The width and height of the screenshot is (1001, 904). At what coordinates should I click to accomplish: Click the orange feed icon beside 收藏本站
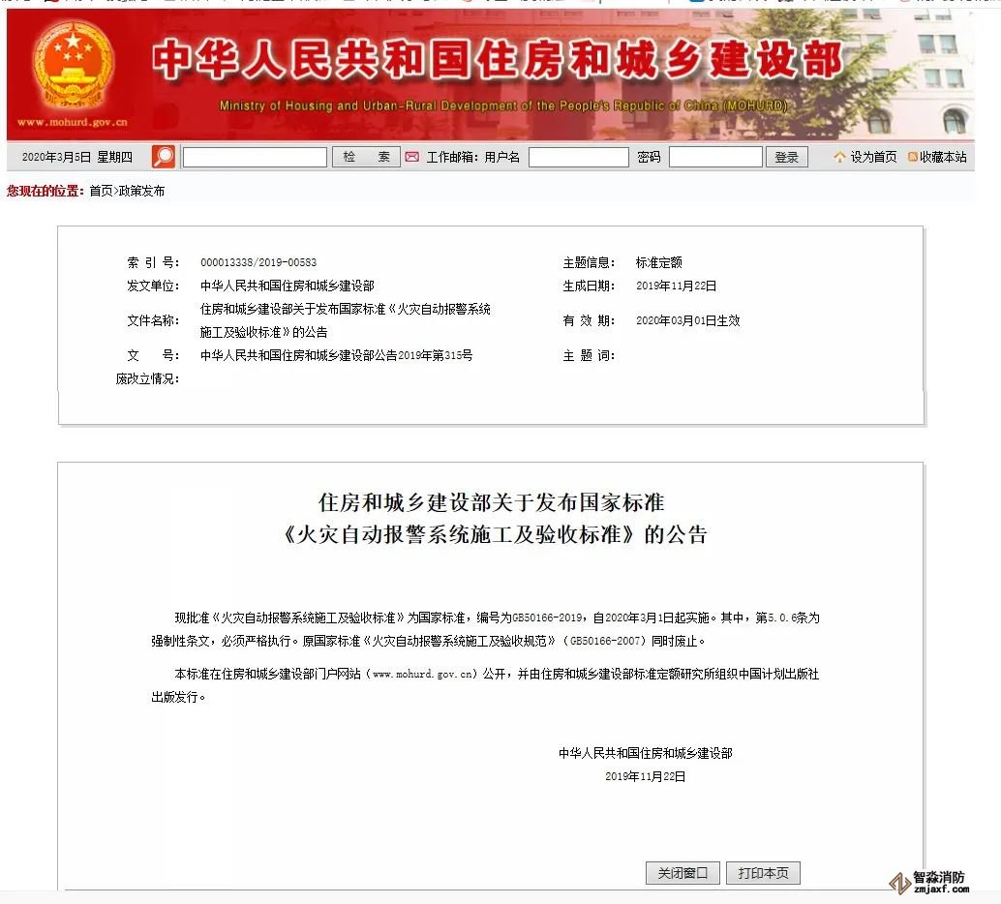point(912,157)
